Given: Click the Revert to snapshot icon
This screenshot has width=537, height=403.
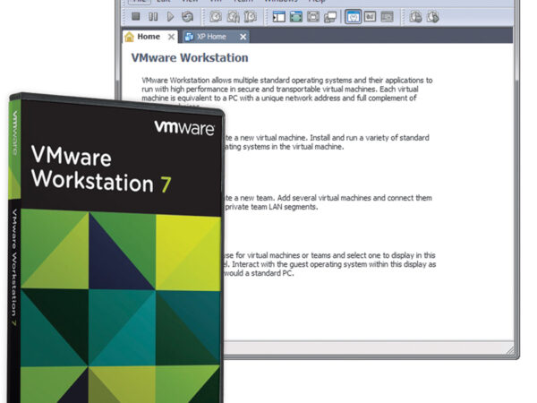Looking at the screenshot, I should [x=233, y=16].
